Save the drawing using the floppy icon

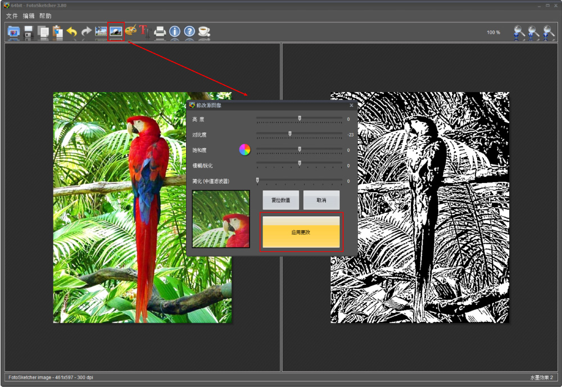[x=28, y=32]
